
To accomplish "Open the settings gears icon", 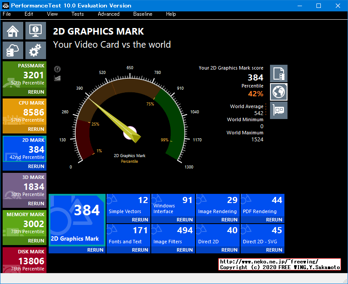I will tap(36, 50).
